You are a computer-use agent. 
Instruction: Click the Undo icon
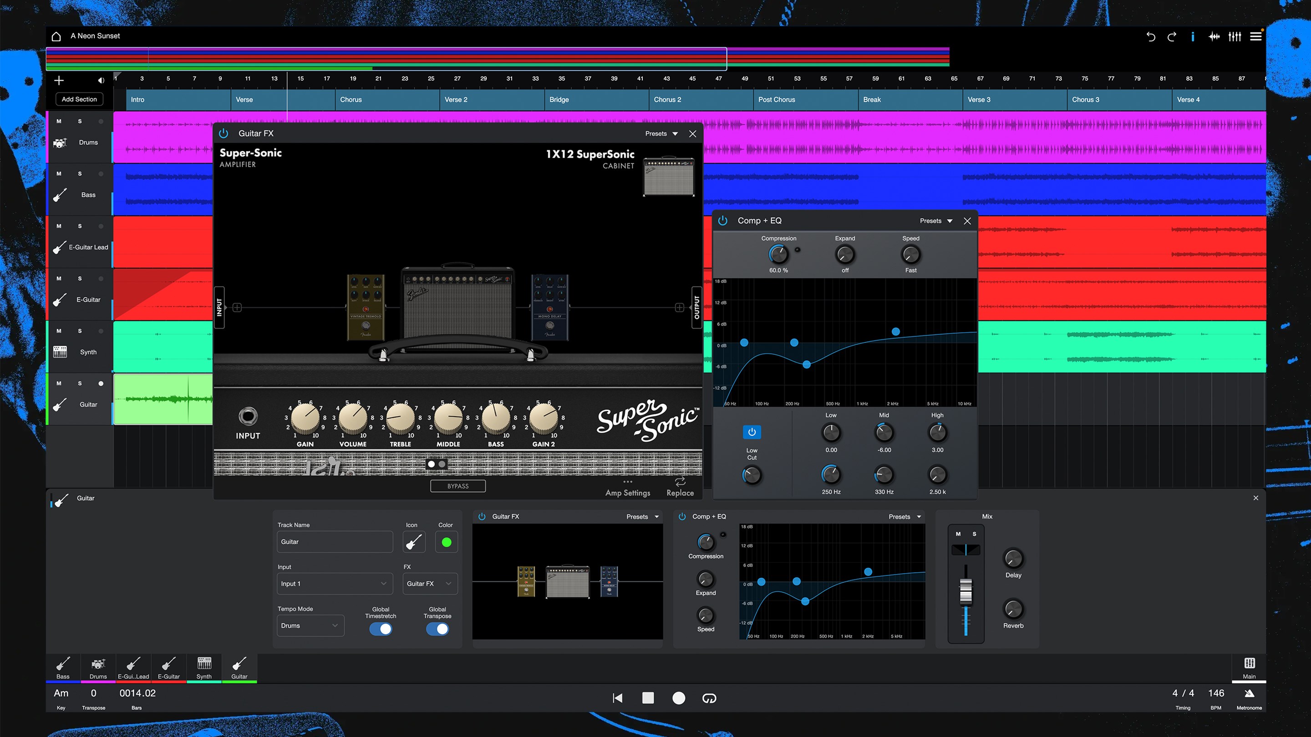[x=1151, y=36]
